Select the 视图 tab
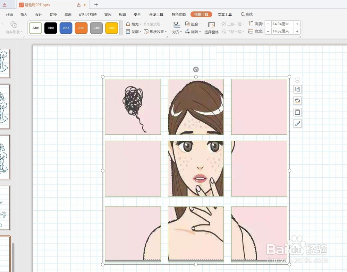The width and height of the screenshot is (347, 272). (x=122, y=14)
